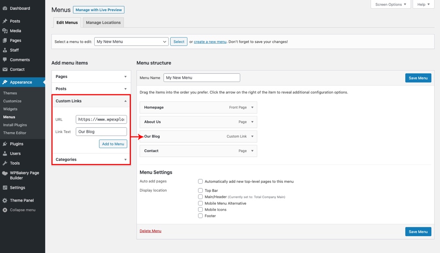Click the top Save Menu button
440x253 pixels.
pyautogui.click(x=418, y=78)
